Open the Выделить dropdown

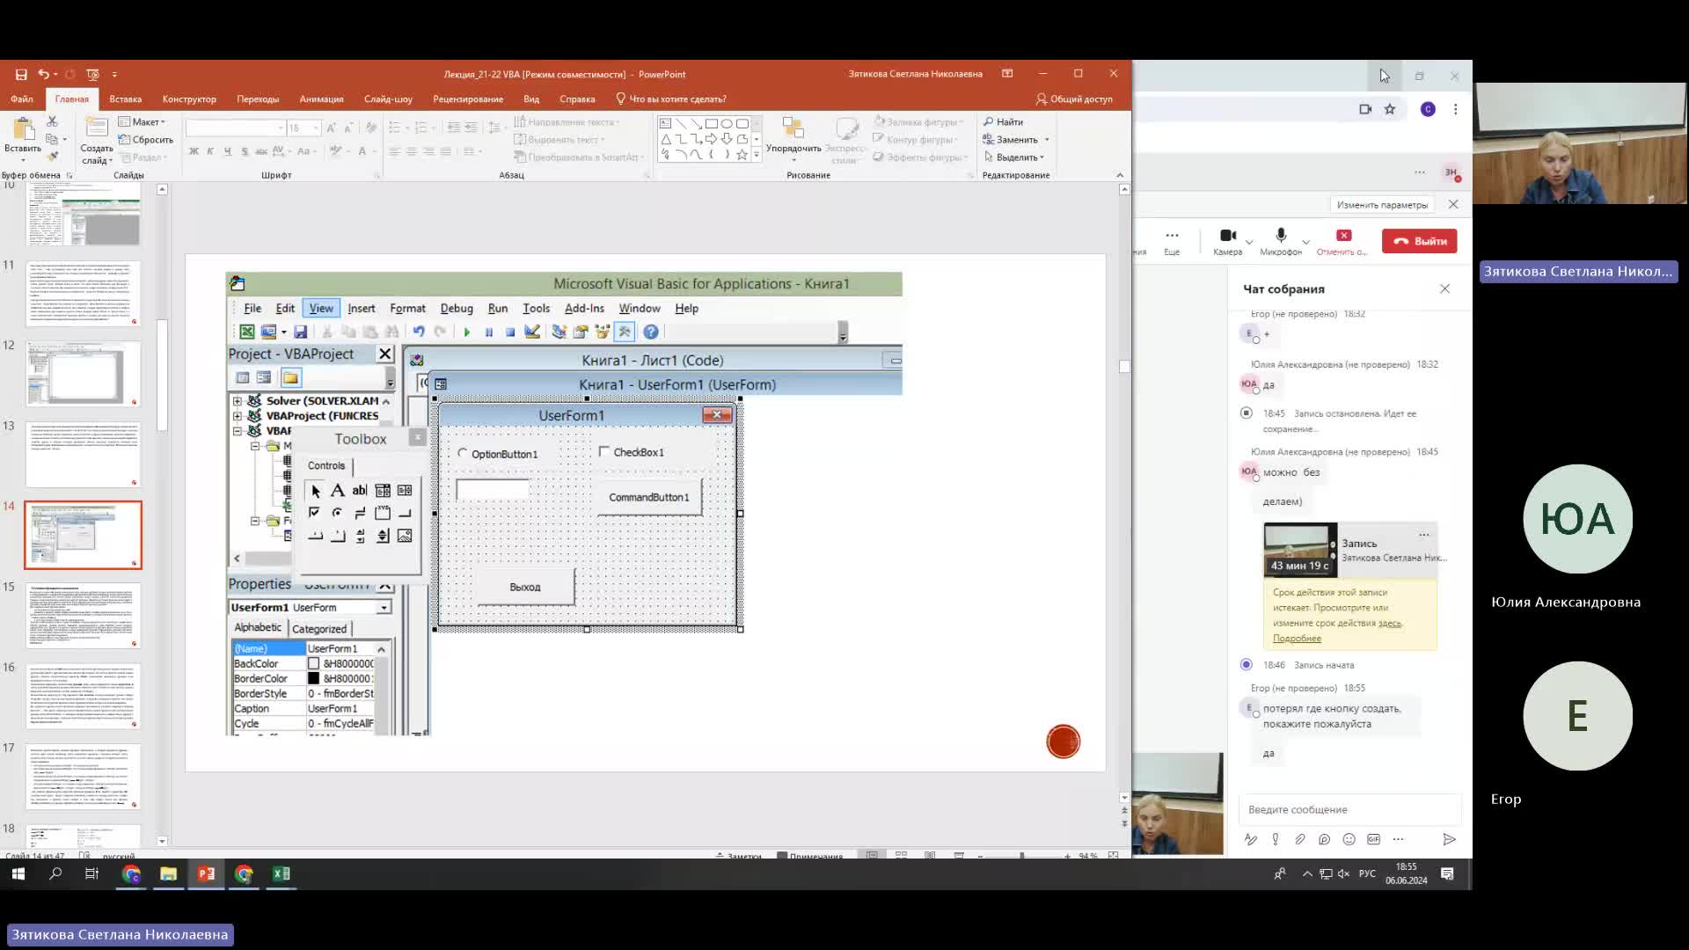[x=1014, y=157]
